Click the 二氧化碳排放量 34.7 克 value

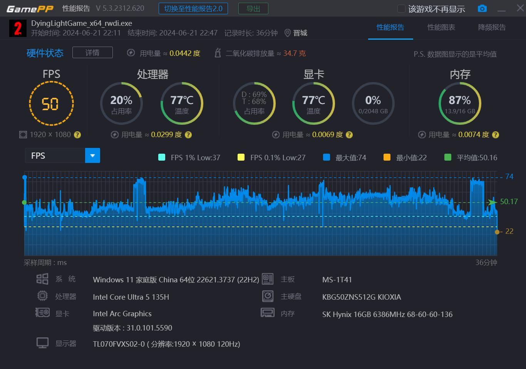coord(295,53)
